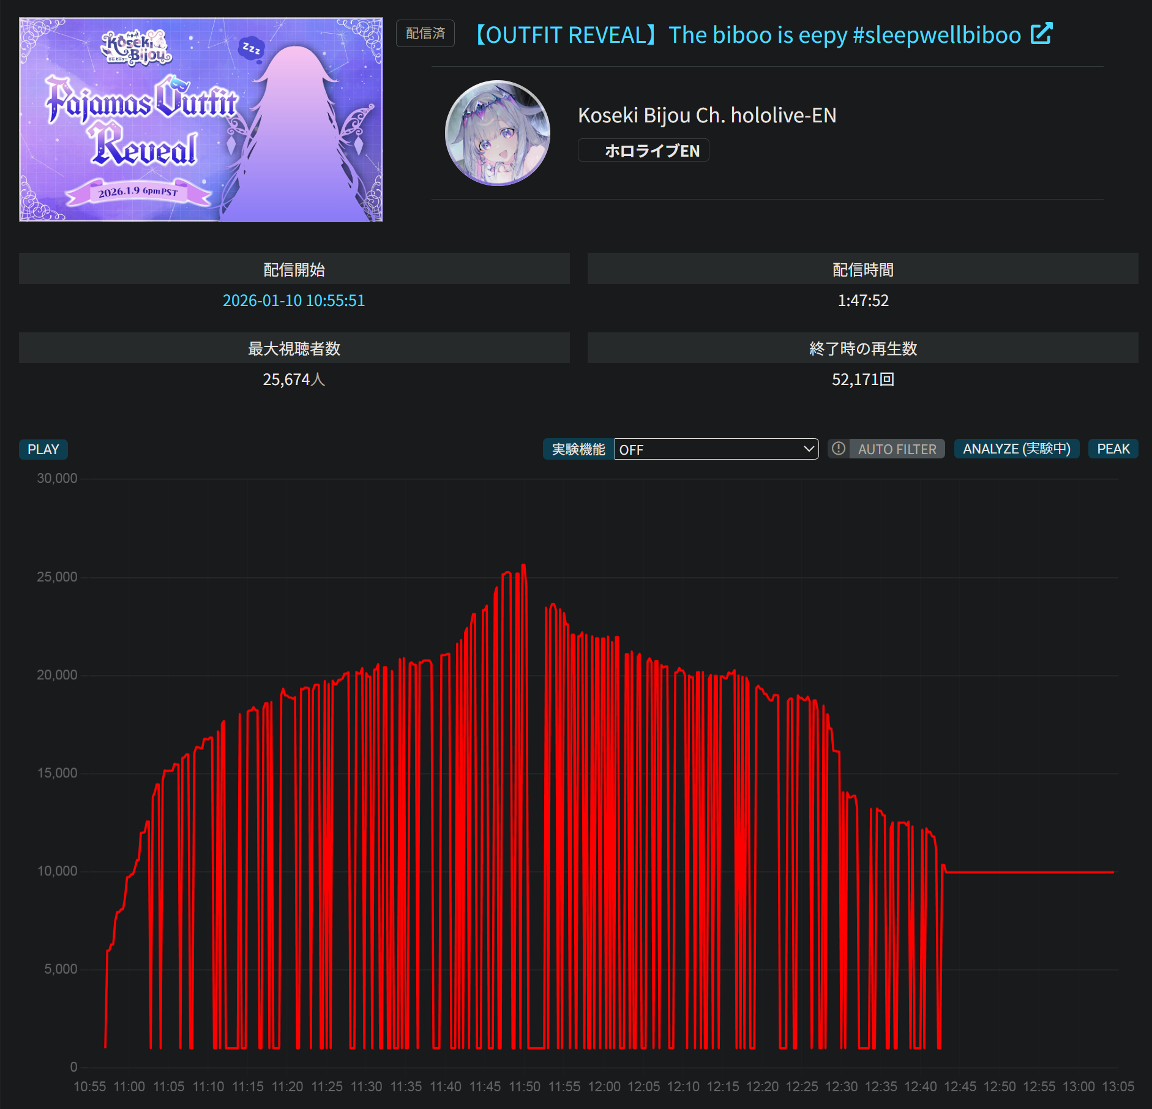1152x1109 pixels.
Task: Click the Koseki Bijou Ch. hololive-EN name
Action: tap(707, 115)
